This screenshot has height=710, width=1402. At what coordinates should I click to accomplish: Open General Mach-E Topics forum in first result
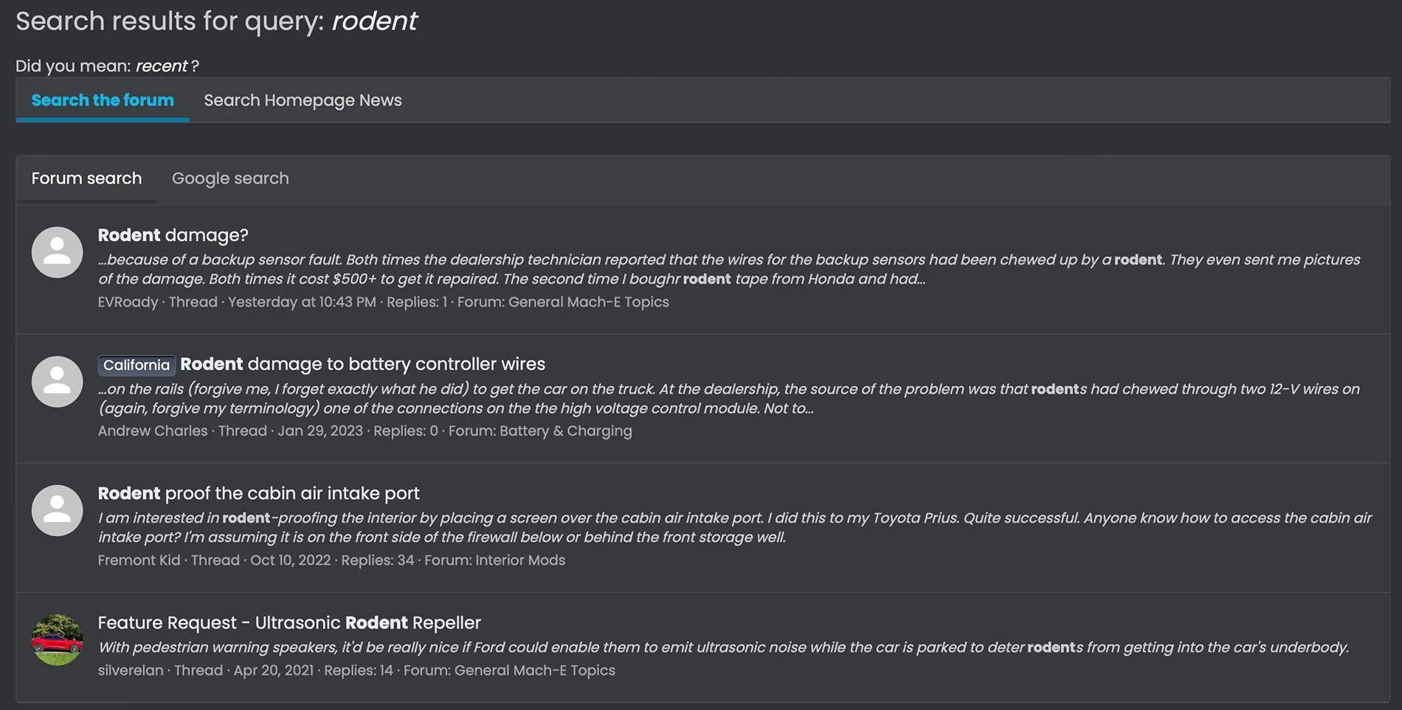[589, 302]
